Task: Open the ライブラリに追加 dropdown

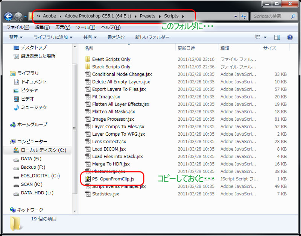Action: pos(53,37)
